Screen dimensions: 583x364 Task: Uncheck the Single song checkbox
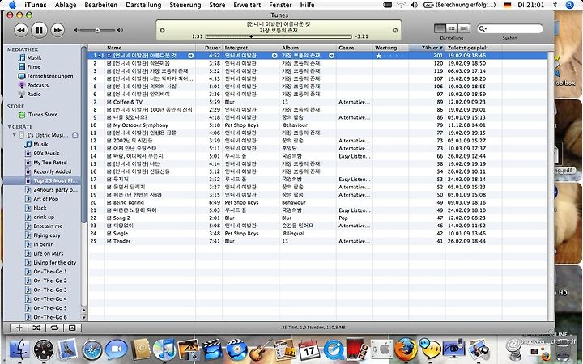point(109,233)
